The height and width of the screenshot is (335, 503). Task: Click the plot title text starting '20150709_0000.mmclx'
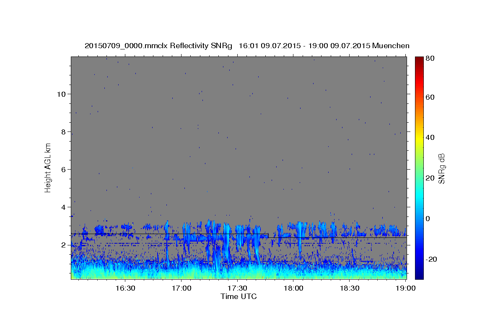pyautogui.click(x=247, y=46)
